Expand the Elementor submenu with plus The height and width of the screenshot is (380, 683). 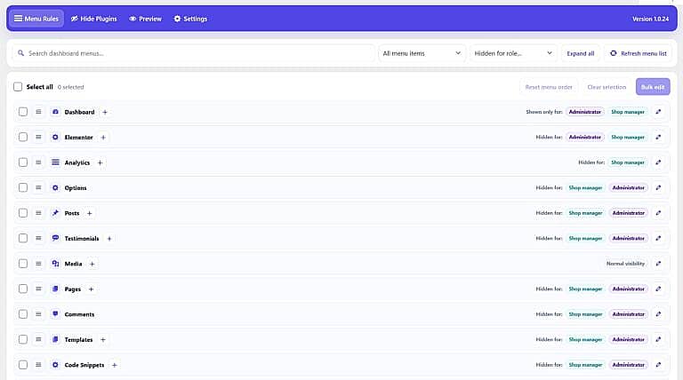pyautogui.click(x=103, y=138)
